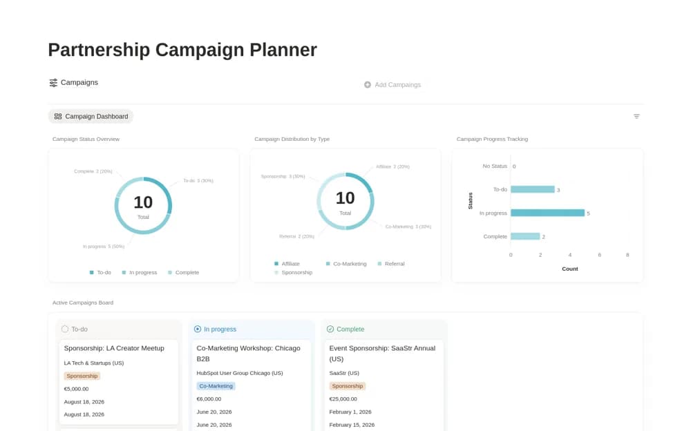Click the SaaStr (US) partner text
The image size is (691, 431).
[344, 373]
